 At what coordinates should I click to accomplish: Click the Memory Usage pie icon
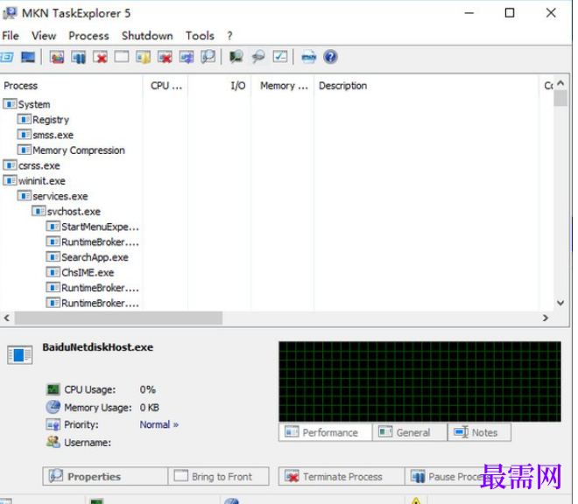pyautogui.click(x=53, y=407)
